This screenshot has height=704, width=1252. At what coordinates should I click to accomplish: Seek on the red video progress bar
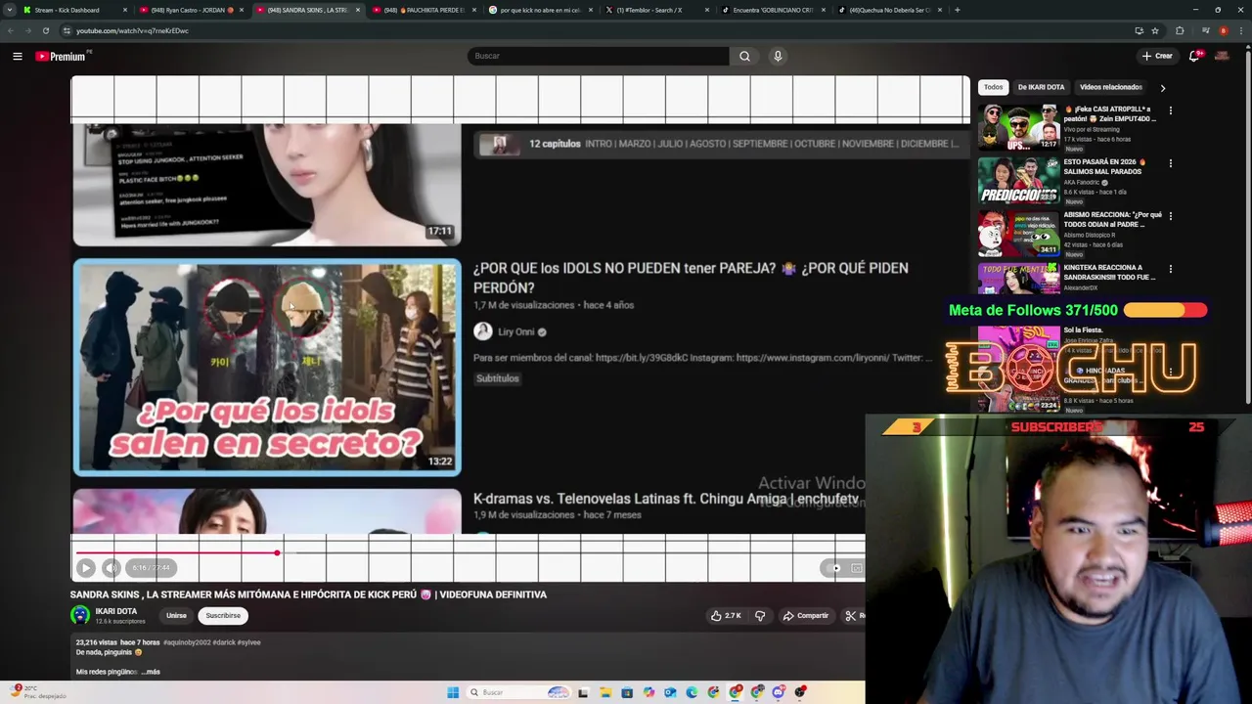(x=470, y=553)
